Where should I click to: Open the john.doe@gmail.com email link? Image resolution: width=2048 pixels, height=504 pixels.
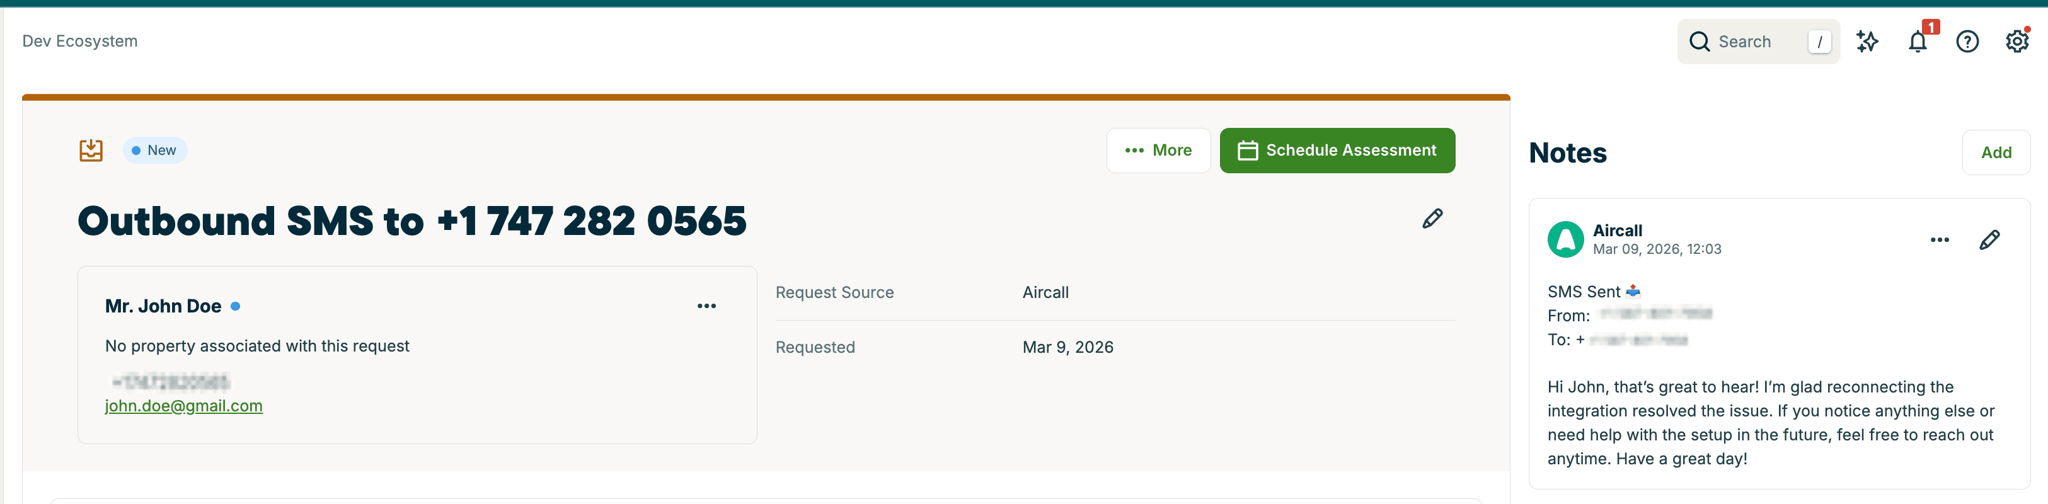click(183, 406)
